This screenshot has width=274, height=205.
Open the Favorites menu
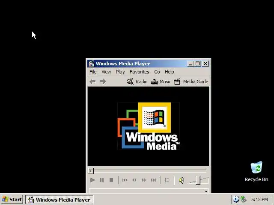139,72
